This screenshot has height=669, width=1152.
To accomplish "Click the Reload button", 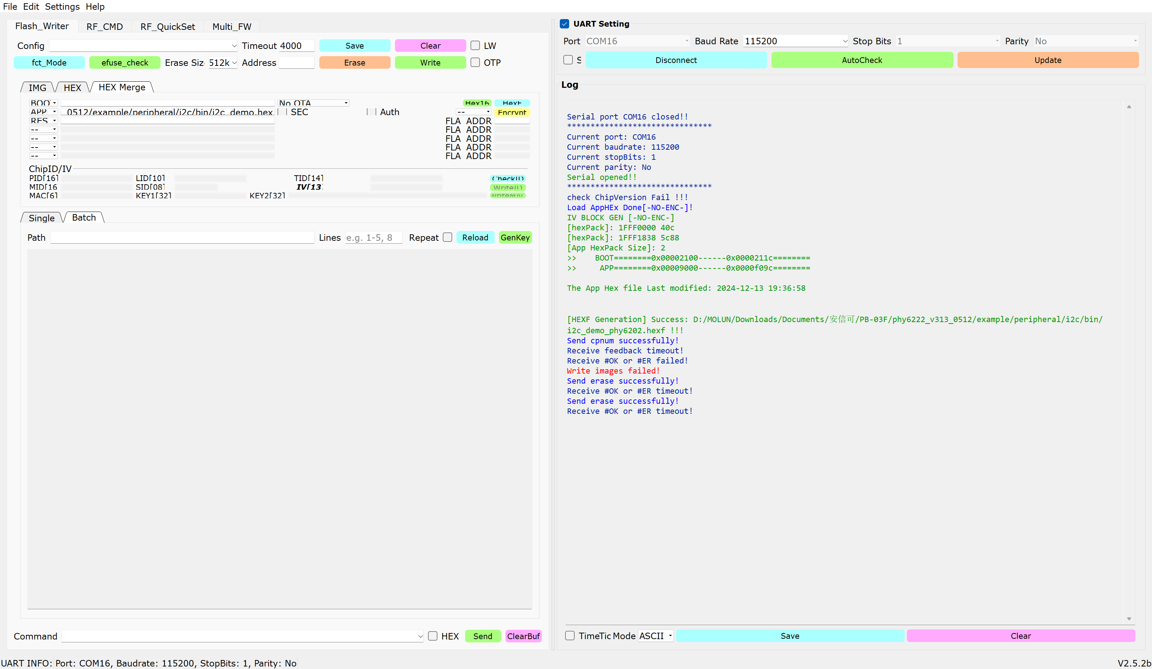I will (475, 237).
